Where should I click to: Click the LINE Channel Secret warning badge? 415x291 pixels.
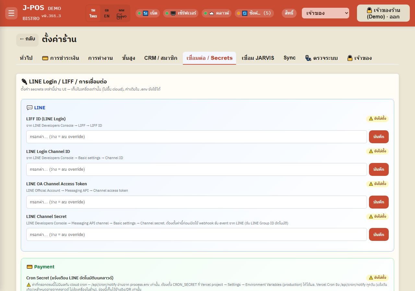click(x=377, y=217)
